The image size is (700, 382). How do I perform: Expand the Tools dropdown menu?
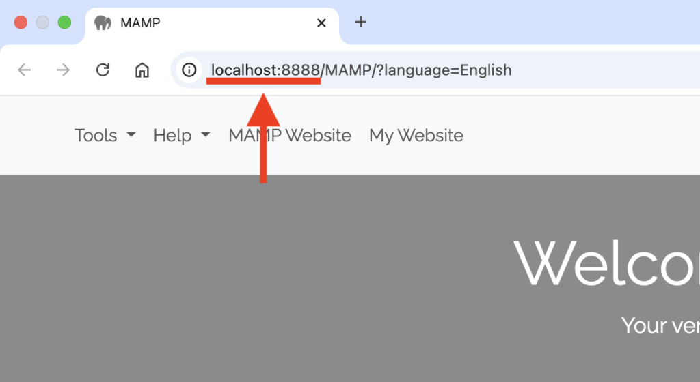[x=105, y=135]
